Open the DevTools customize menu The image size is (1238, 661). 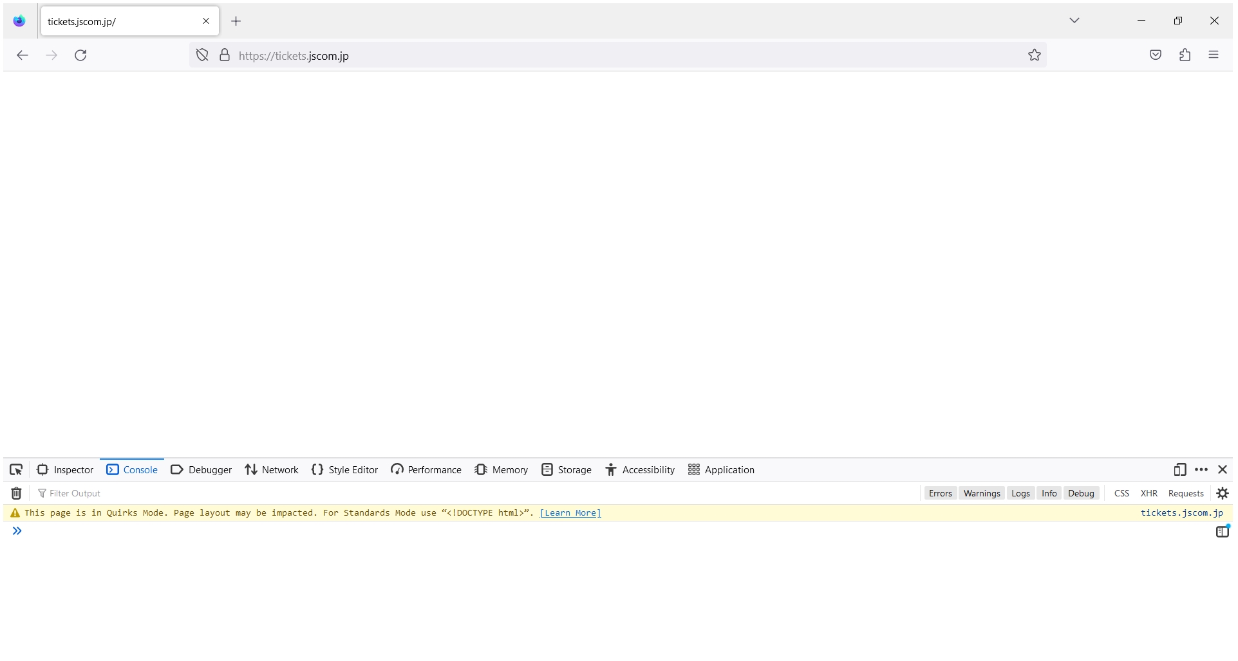pyautogui.click(x=1201, y=469)
